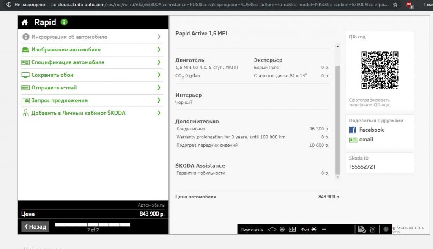
Task: Switch to interior steering wheel view
Action: pyautogui.click(x=282, y=230)
